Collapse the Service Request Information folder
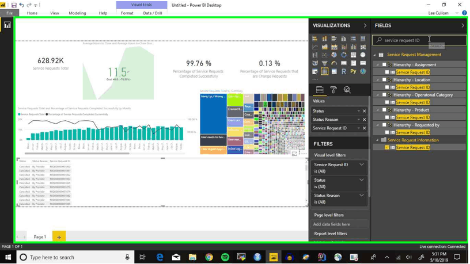 coord(378,140)
